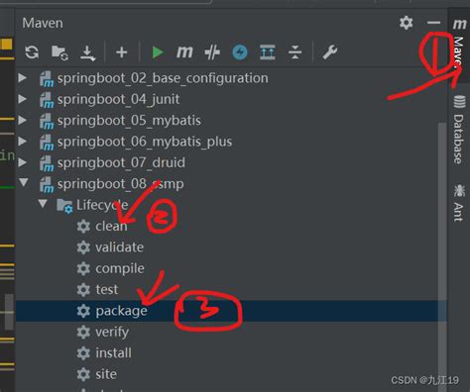Expand all nodes in Maven tree
The image size is (470, 392).
click(x=268, y=52)
